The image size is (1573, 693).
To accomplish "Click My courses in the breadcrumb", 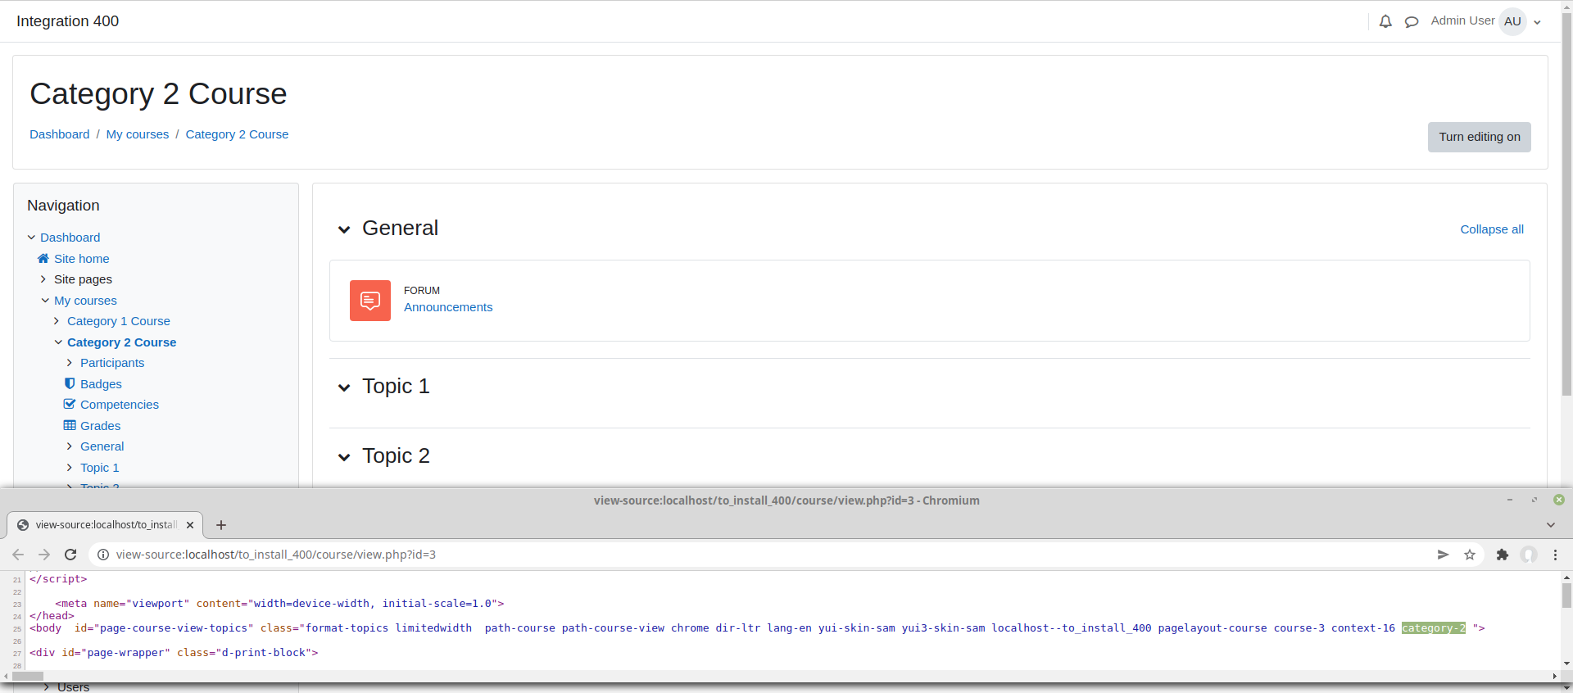I will [x=138, y=134].
